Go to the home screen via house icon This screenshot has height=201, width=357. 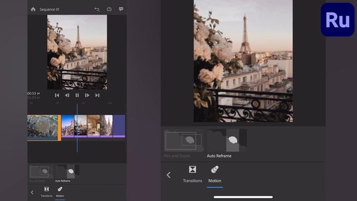pos(33,9)
